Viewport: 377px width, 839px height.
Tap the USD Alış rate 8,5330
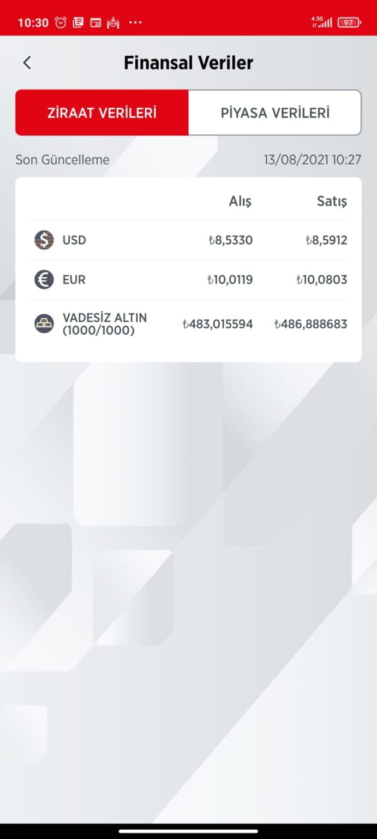[230, 240]
